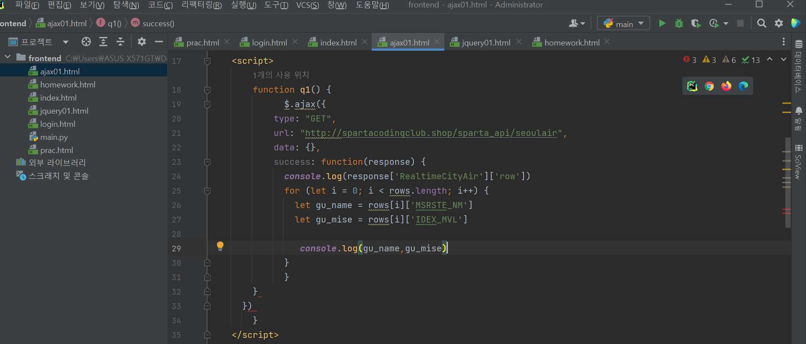Click the yellow light bulb on line 29

220,246
